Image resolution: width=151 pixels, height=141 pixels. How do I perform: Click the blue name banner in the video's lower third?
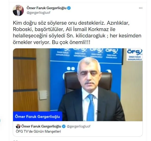38,117
